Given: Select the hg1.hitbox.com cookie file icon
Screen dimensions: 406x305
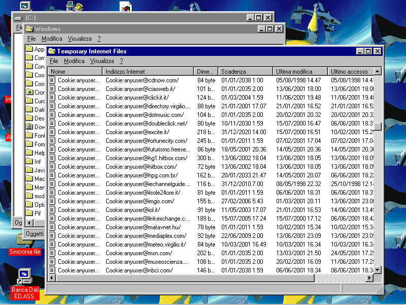Looking at the screenshot, I should 52,158.
